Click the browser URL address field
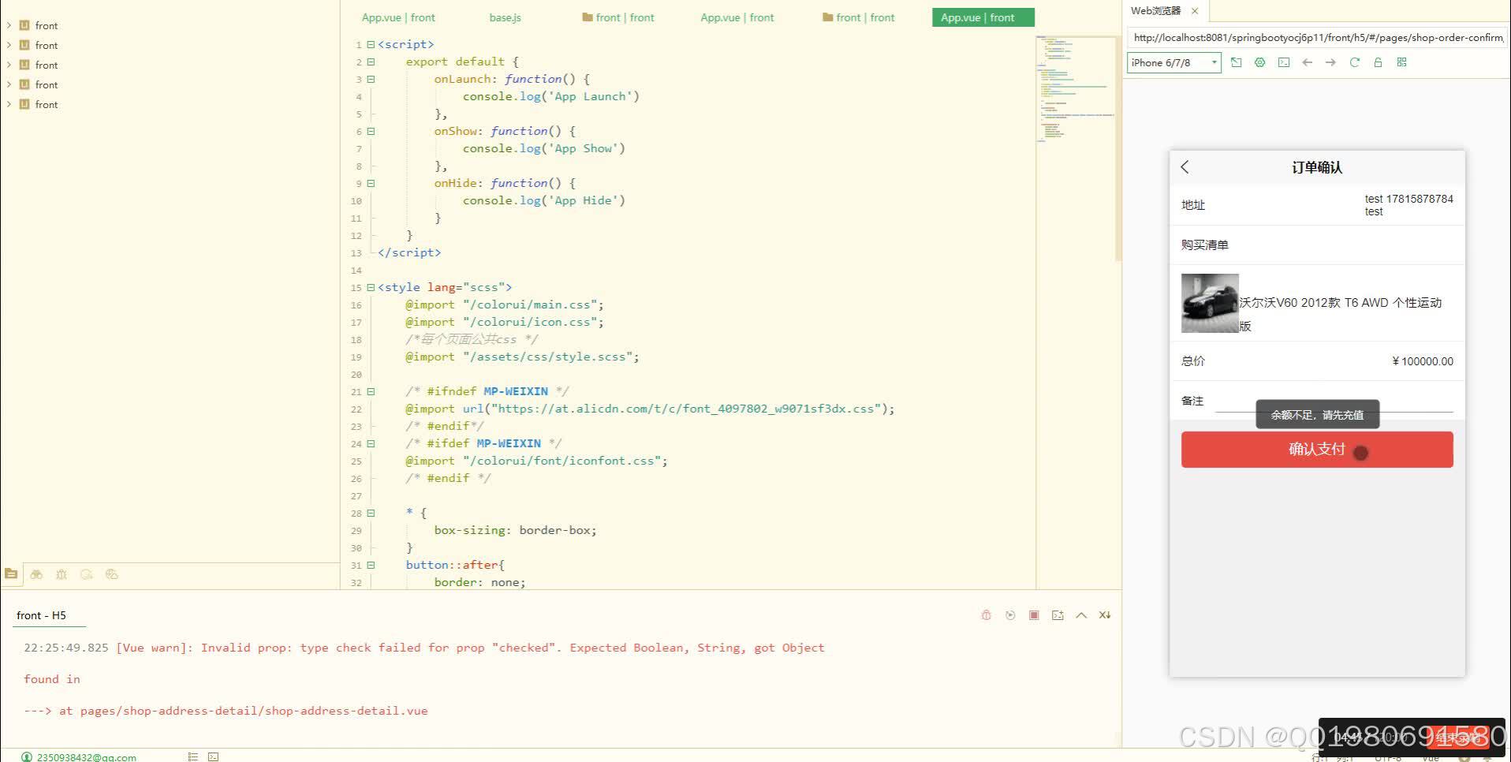Image resolution: width=1511 pixels, height=762 pixels. (x=1316, y=37)
